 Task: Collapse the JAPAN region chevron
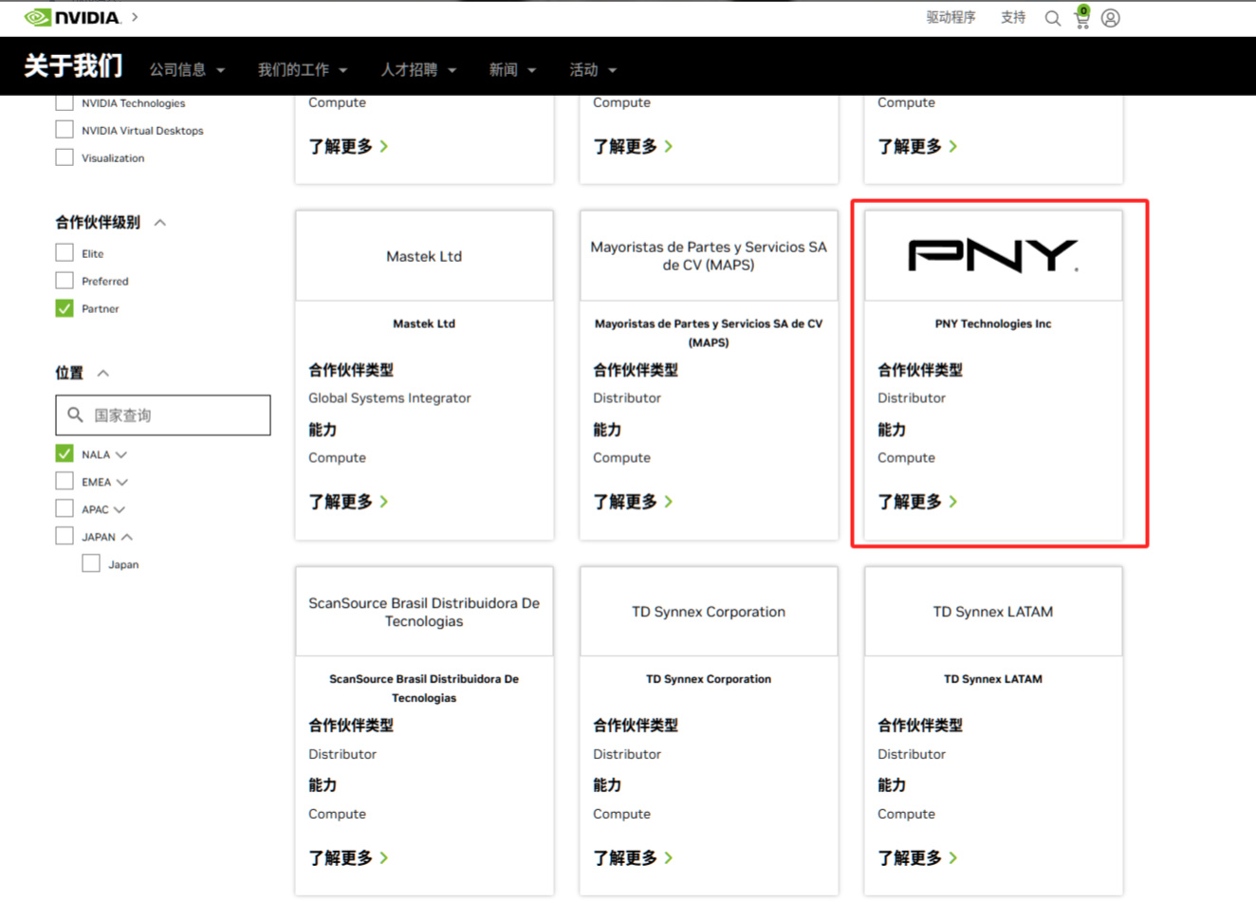point(127,537)
